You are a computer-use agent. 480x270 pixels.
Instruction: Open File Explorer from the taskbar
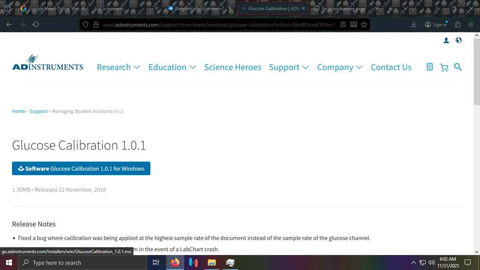point(212,262)
